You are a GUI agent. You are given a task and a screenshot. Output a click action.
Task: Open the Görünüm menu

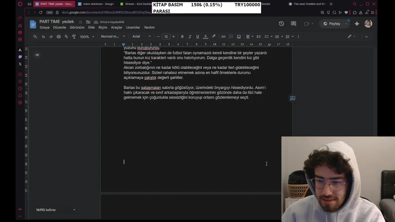click(77, 27)
